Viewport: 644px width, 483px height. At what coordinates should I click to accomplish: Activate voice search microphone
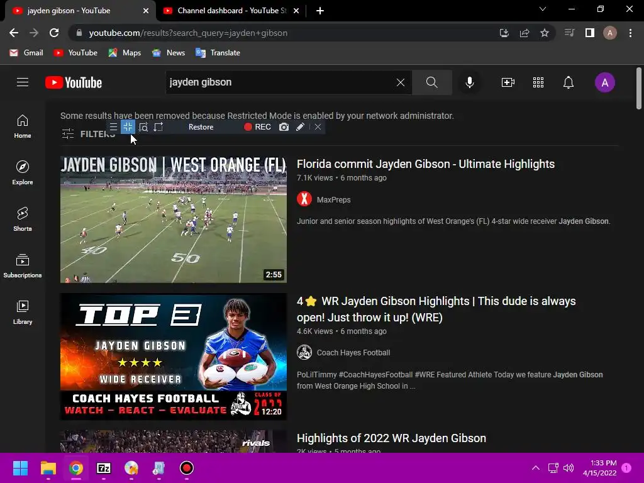(x=469, y=82)
